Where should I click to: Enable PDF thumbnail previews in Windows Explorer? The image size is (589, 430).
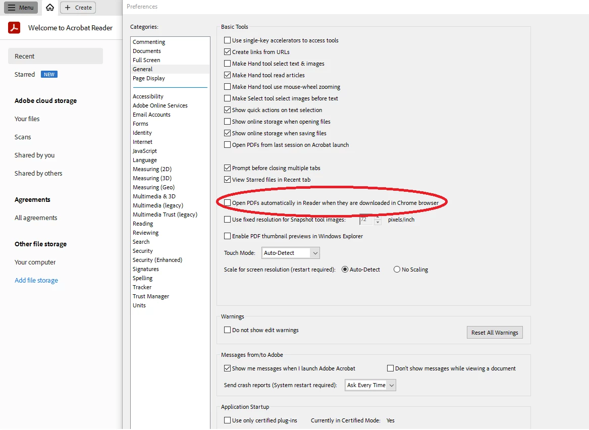[x=227, y=236]
